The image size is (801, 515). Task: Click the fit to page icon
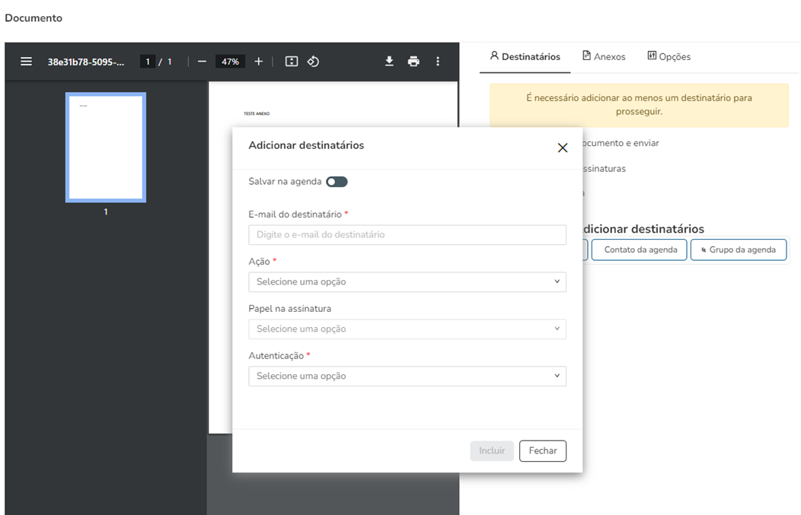(291, 62)
